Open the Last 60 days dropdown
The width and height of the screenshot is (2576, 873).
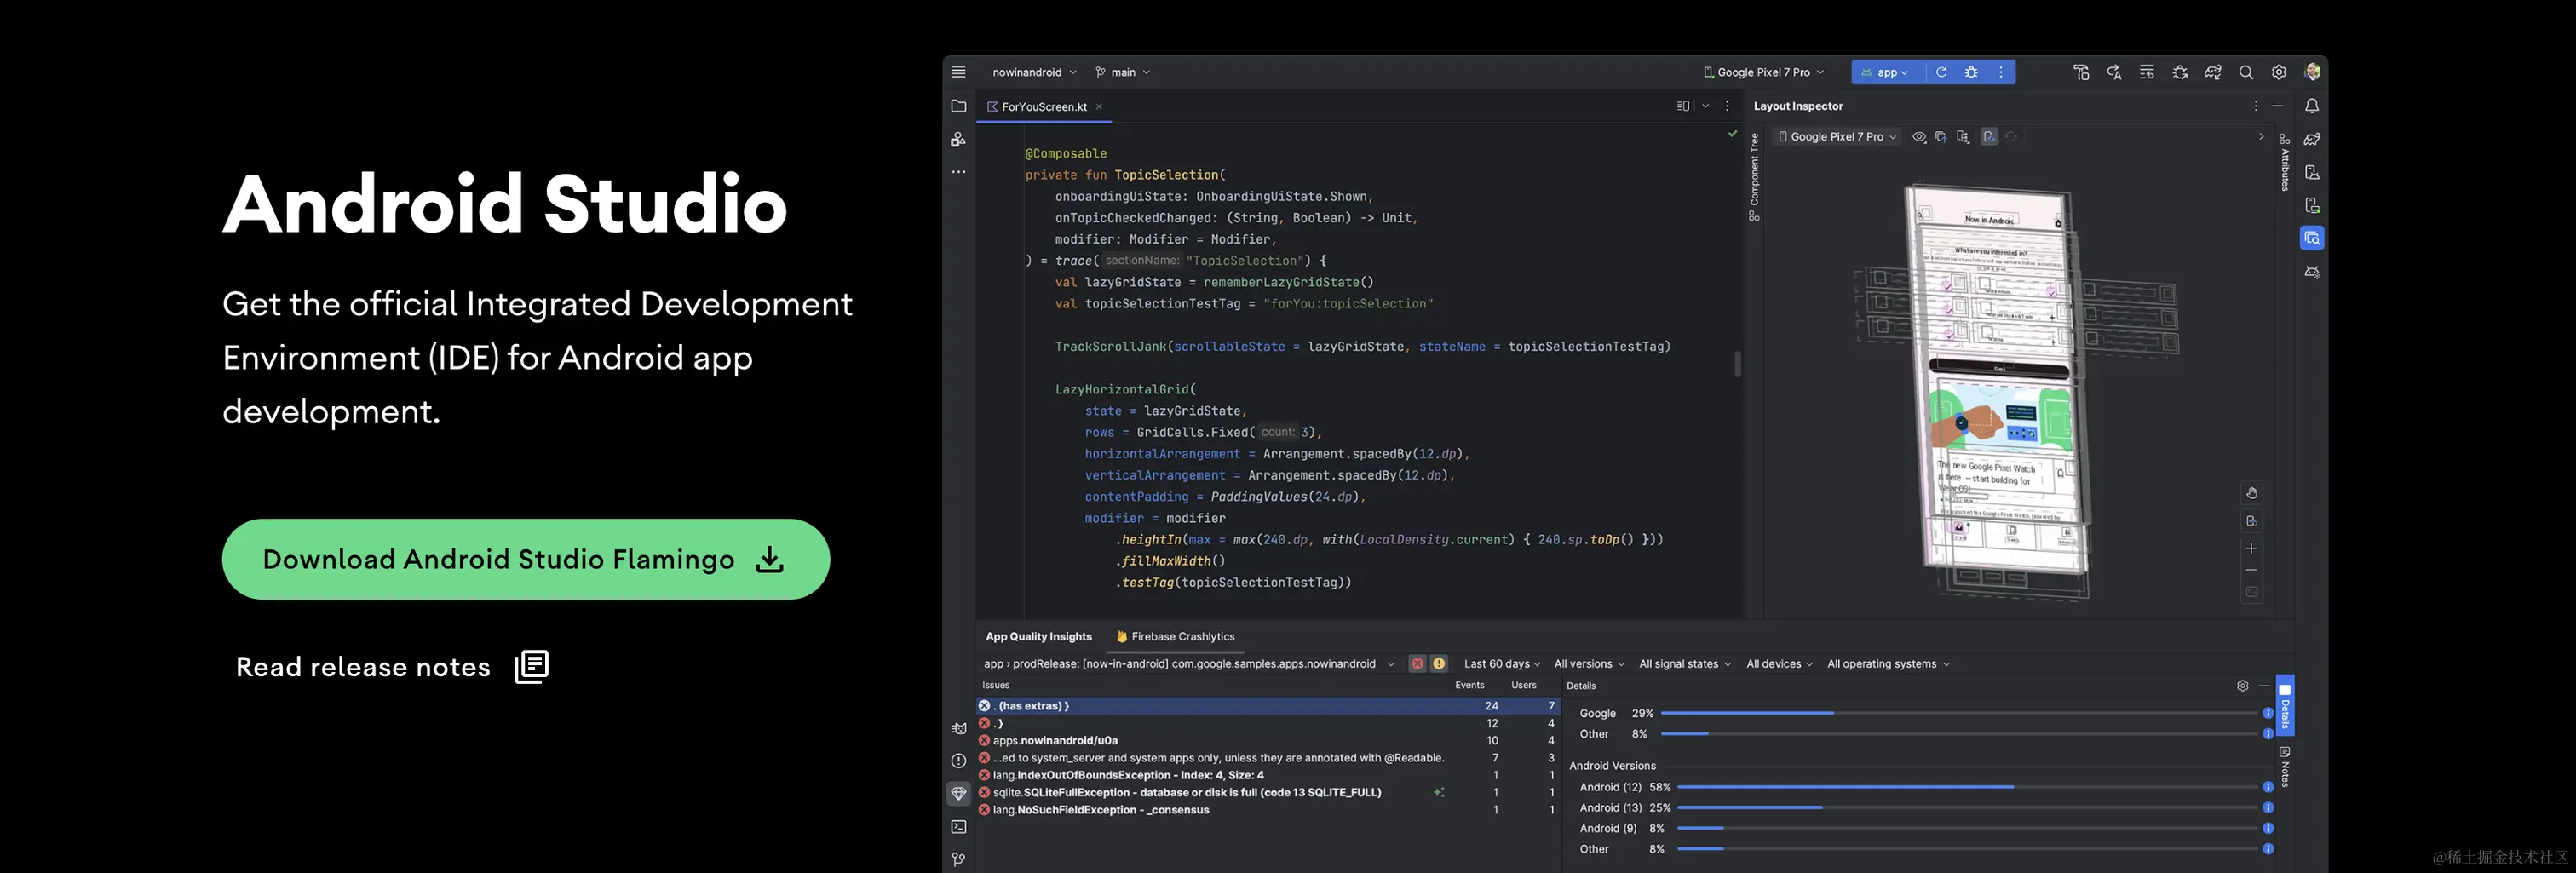(x=1502, y=664)
